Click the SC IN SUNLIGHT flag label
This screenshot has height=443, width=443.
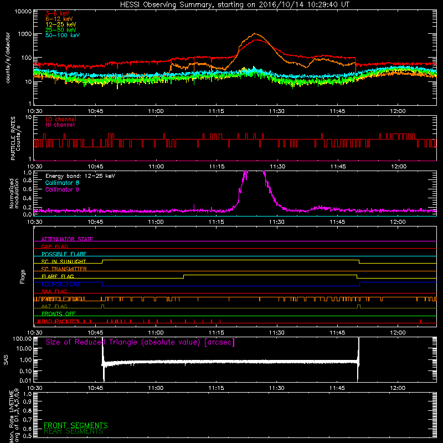pyautogui.click(x=64, y=261)
